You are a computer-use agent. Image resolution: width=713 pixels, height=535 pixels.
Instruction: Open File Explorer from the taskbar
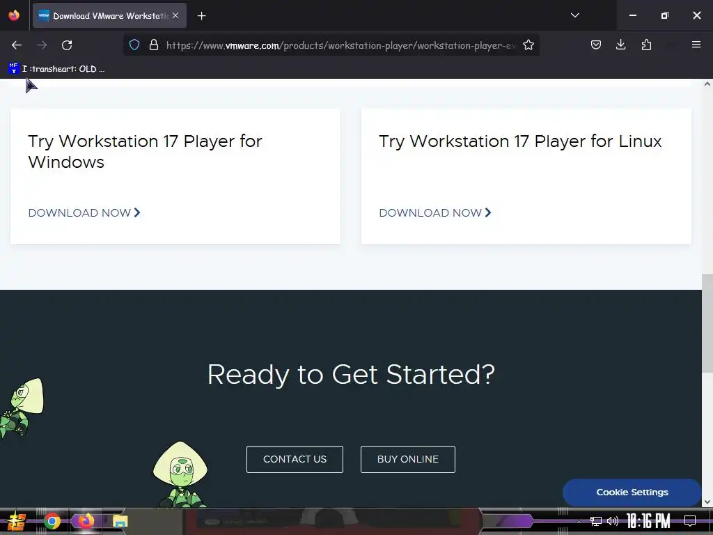click(x=120, y=521)
